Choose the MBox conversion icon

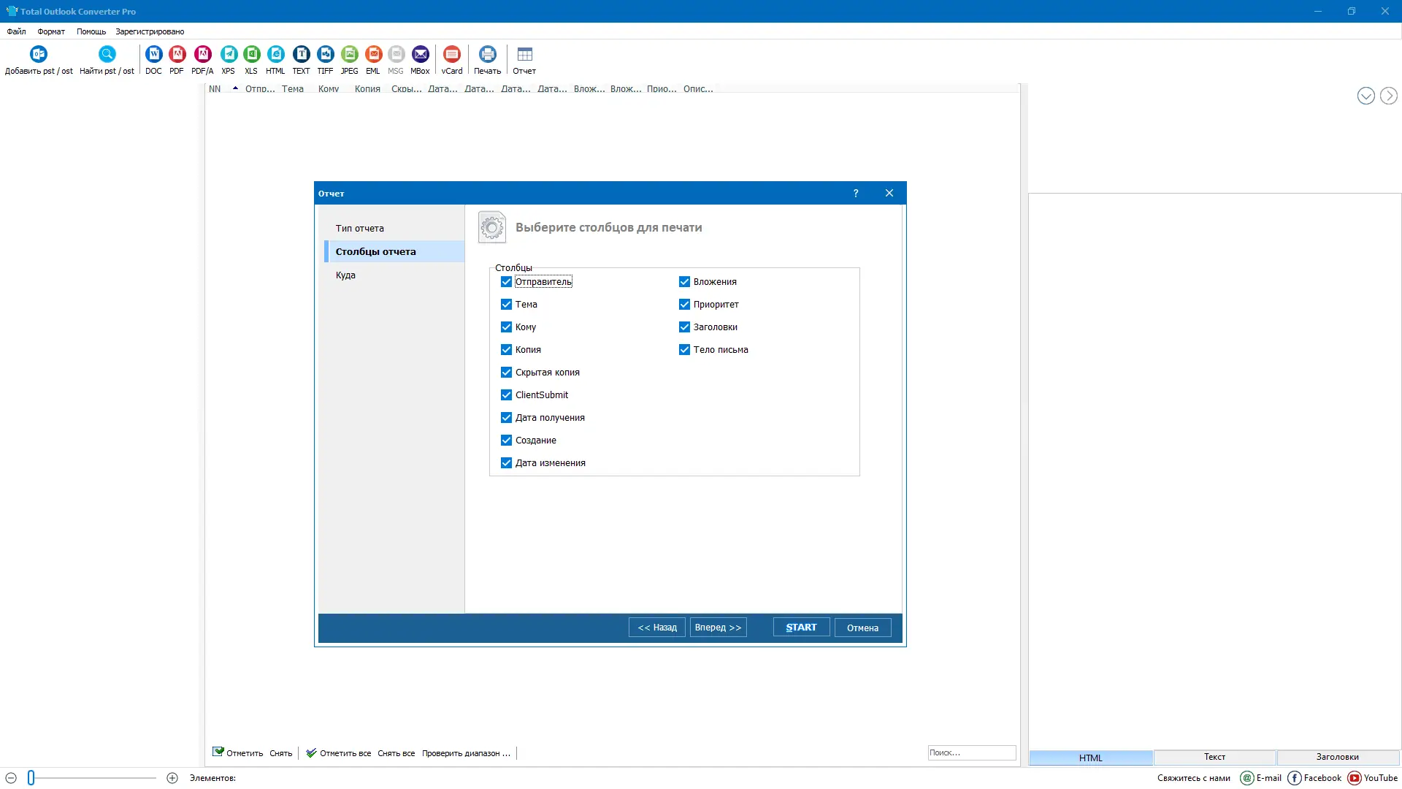point(420,55)
